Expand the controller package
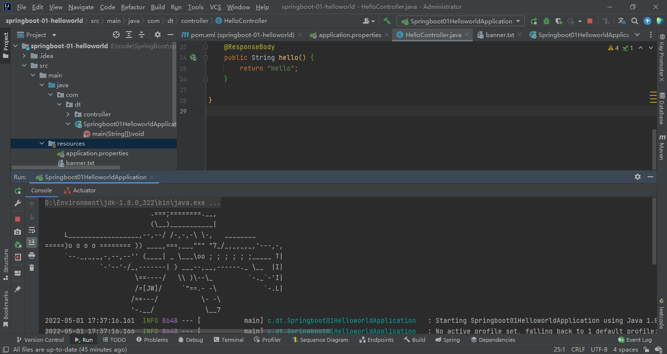This screenshot has height=354, width=667. click(x=68, y=114)
